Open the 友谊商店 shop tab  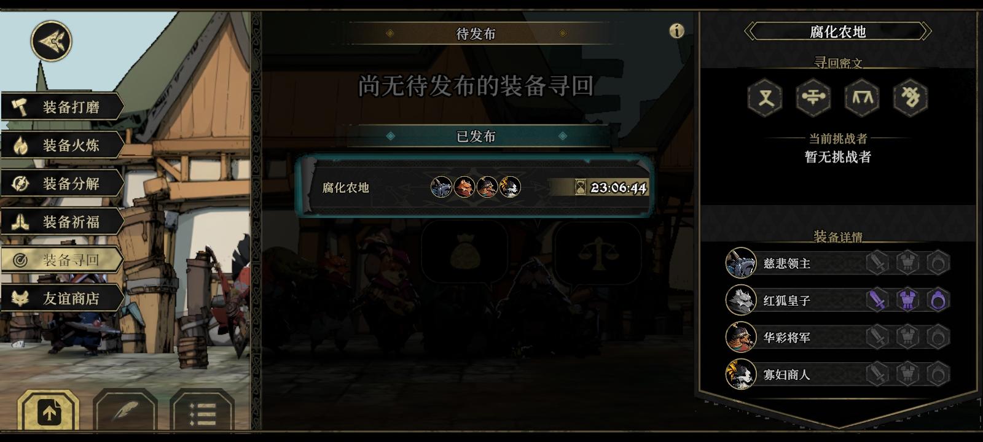(x=62, y=298)
